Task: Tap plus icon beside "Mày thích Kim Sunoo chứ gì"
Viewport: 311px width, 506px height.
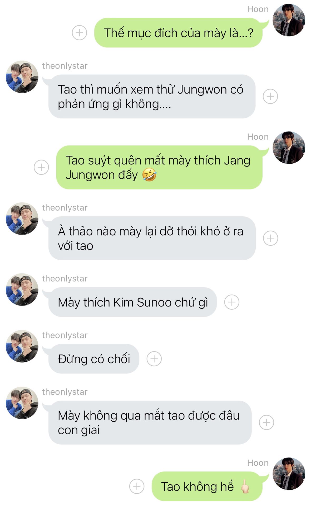Action: [x=232, y=302]
